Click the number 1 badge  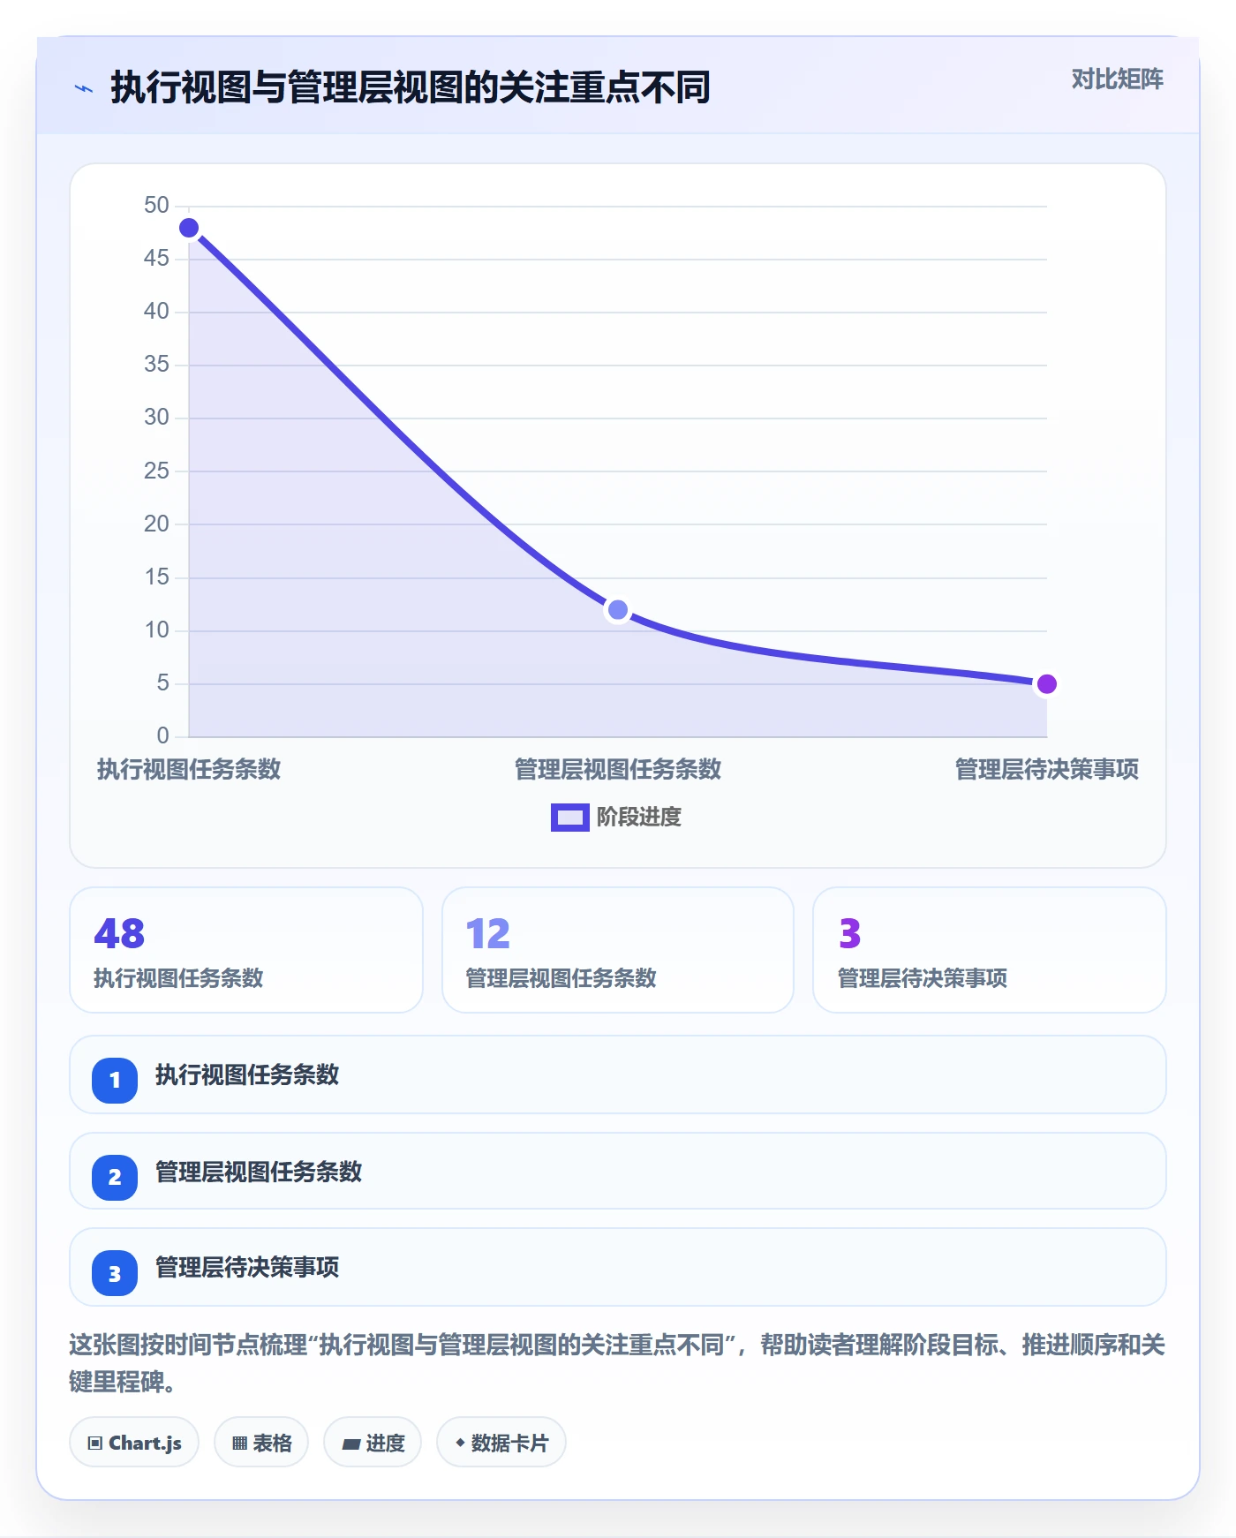point(115,1081)
